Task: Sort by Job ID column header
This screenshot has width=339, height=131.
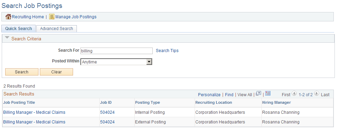Action: [x=106, y=102]
